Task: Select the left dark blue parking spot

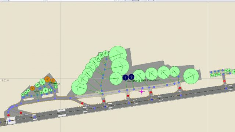Action: tap(125, 77)
